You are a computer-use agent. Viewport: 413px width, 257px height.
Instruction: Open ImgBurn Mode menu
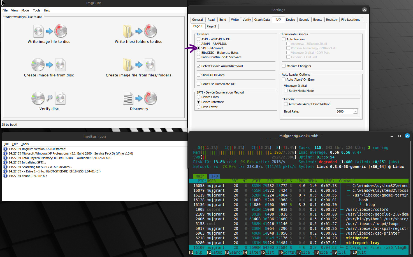(x=25, y=10)
